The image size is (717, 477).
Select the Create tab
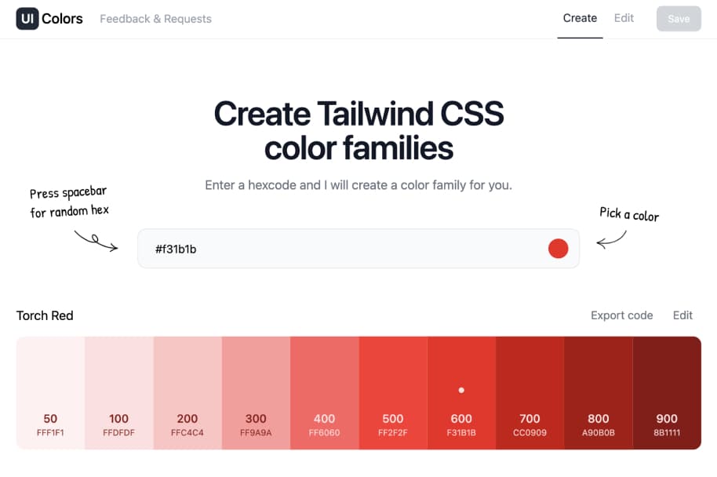[x=580, y=18]
